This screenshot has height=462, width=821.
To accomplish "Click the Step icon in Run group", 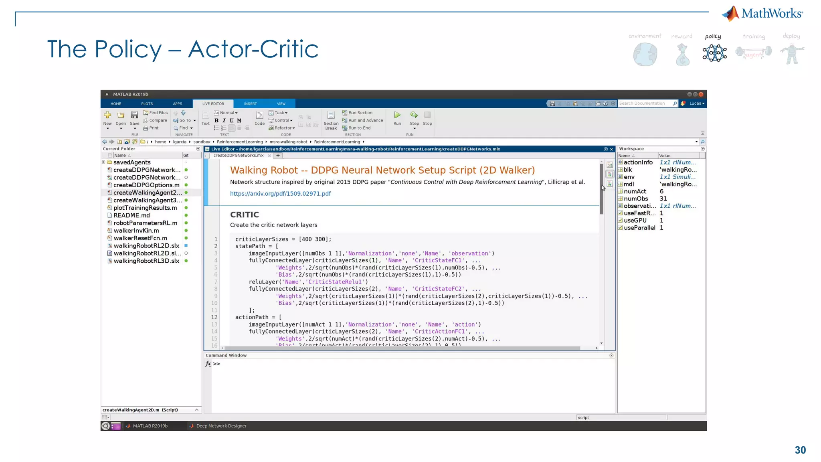I will click(414, 115).
